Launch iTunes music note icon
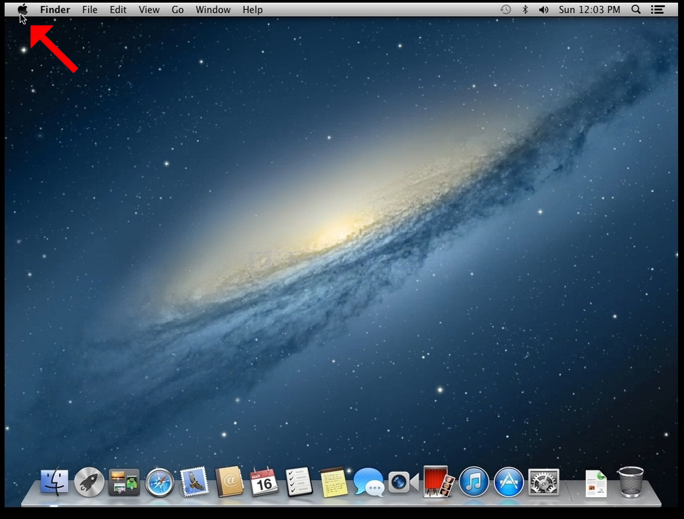 click(474, 482)
